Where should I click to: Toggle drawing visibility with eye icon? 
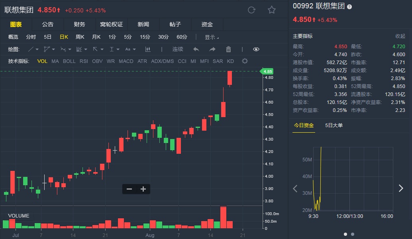coord(256,49)
